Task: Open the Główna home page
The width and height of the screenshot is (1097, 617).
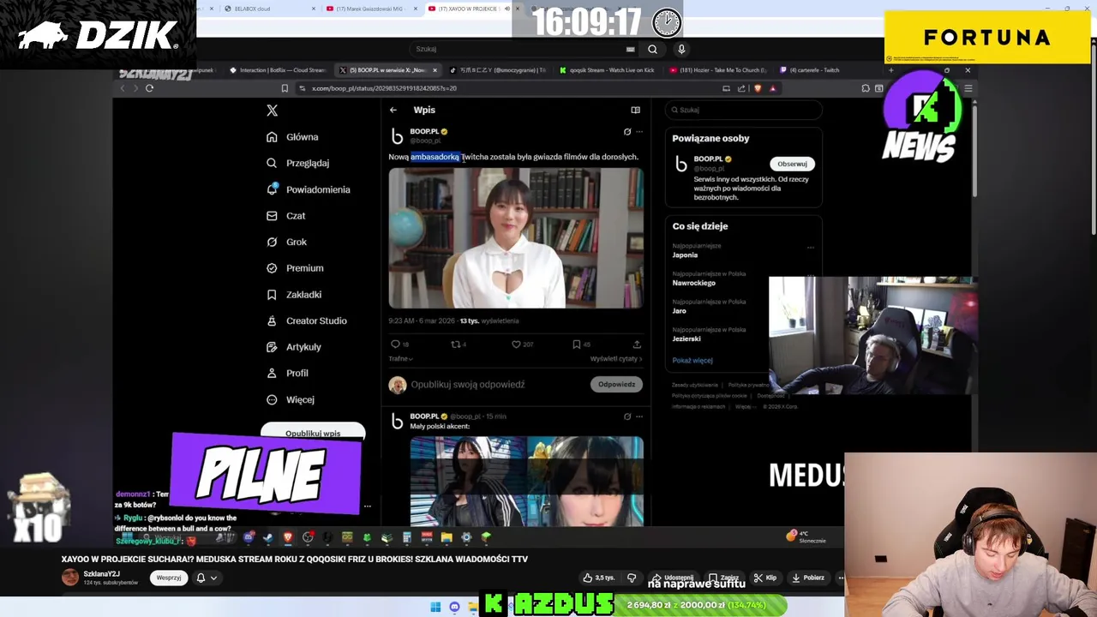Action: click(x=292, y=137)
